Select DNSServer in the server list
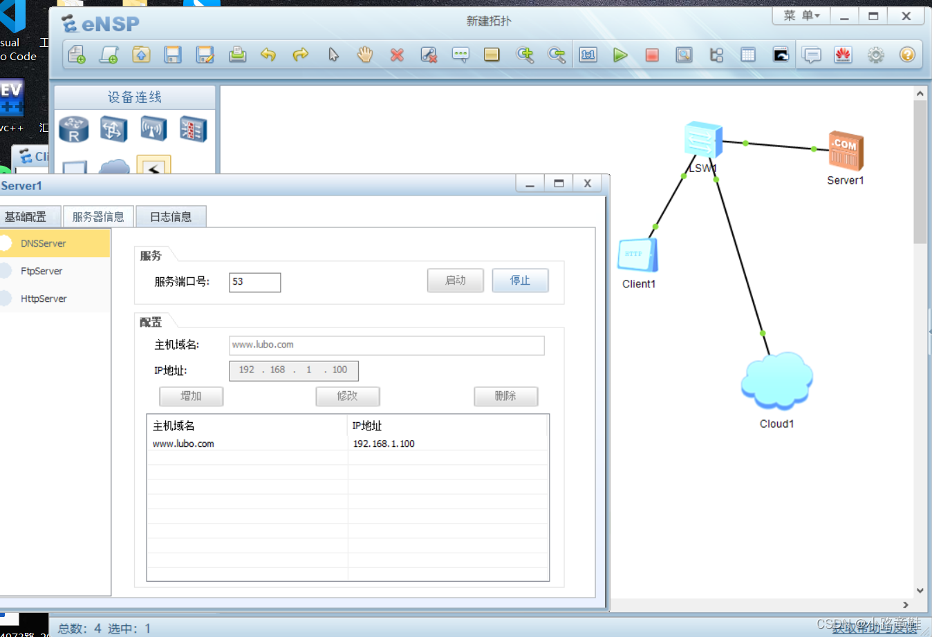 tap(55, 243)
